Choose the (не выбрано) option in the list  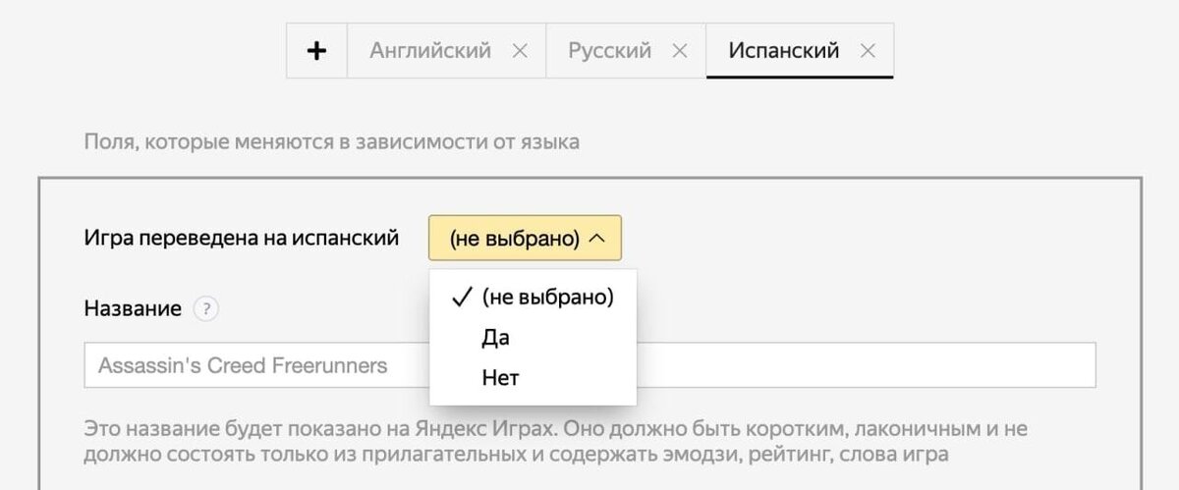(547, 298)
